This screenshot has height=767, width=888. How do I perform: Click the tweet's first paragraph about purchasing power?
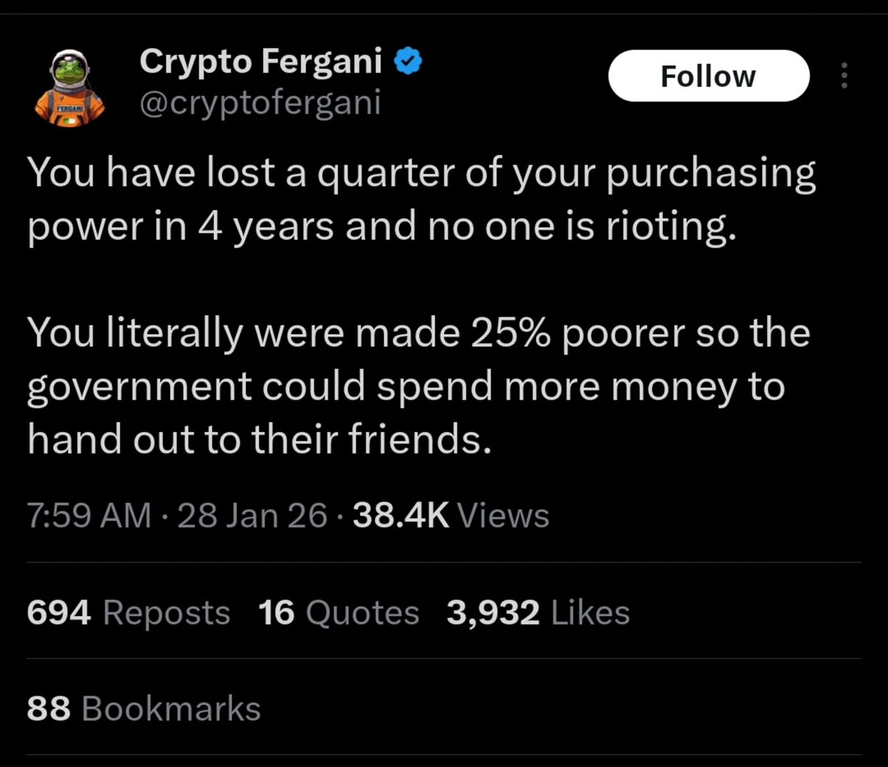point(421,199)
